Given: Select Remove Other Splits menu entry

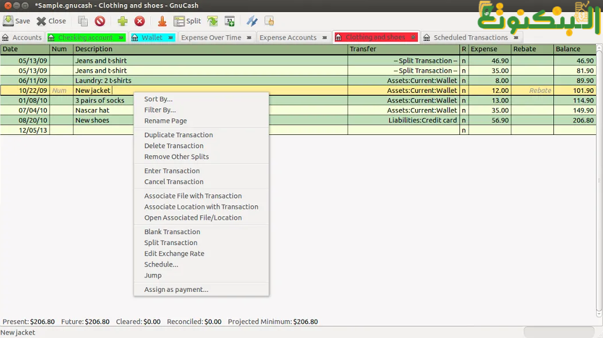Looking at the screenshot, I should pos(201,157).
